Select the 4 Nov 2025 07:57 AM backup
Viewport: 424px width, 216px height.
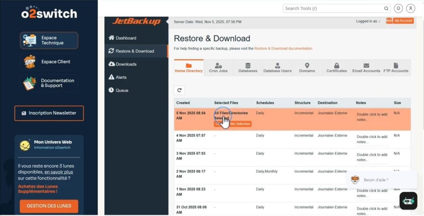point(292,139)
